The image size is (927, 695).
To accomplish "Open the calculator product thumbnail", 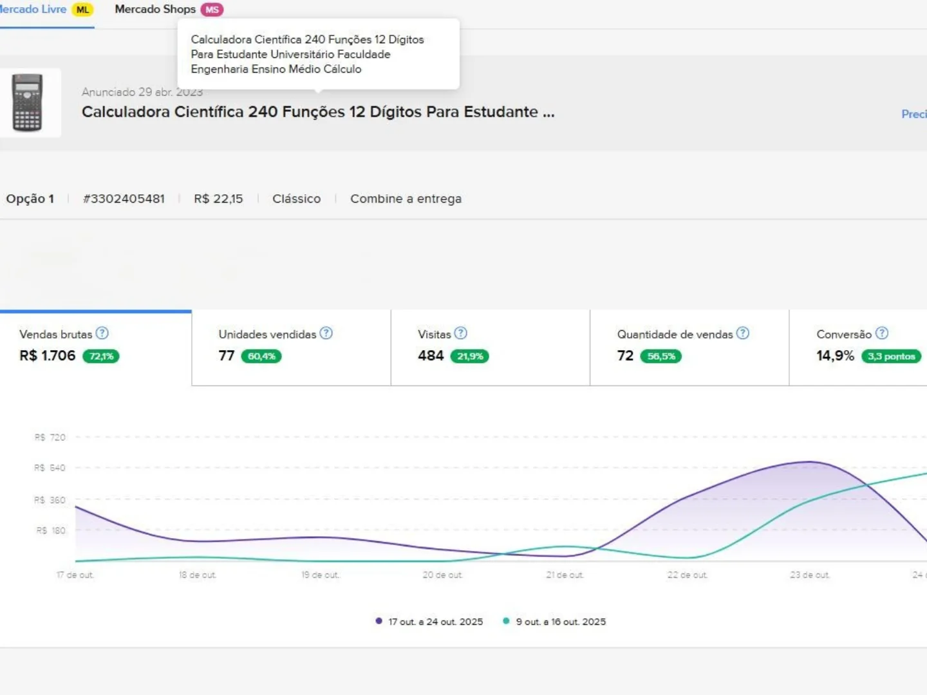I will click(x=28, y=103).
